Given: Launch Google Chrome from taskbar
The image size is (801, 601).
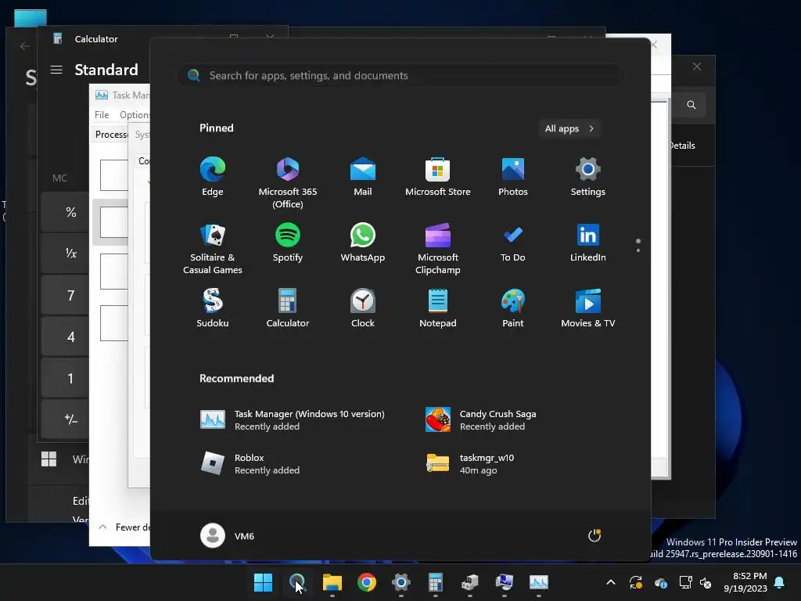Looking at the screenshot, I should pyautogui.click(x=366, y=582).
